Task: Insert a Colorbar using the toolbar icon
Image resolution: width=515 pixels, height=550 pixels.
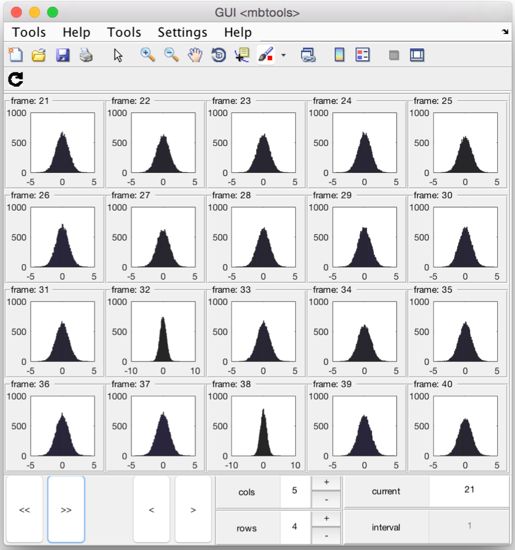Action: click(x=339, y=55)
